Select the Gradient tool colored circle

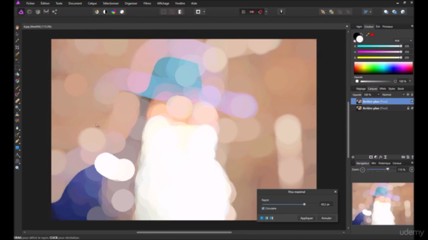(17, 81)
